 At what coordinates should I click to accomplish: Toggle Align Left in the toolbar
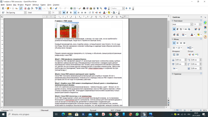[x=75, y=12]
